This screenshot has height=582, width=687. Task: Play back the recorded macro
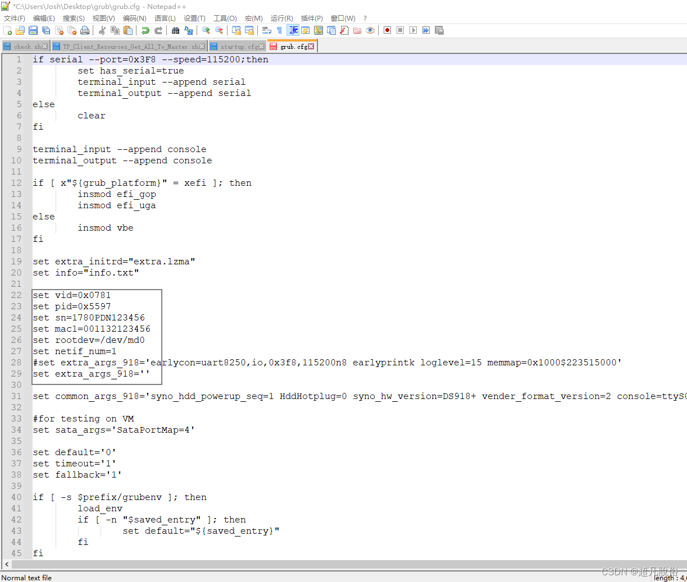tap(413, 30)
